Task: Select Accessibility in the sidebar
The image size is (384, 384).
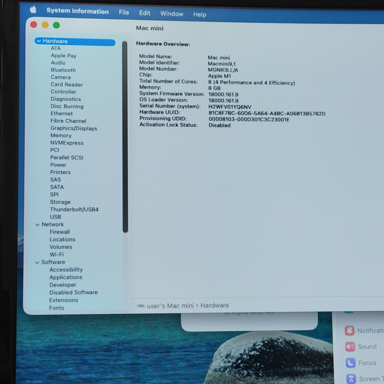Action: point(66,270)
